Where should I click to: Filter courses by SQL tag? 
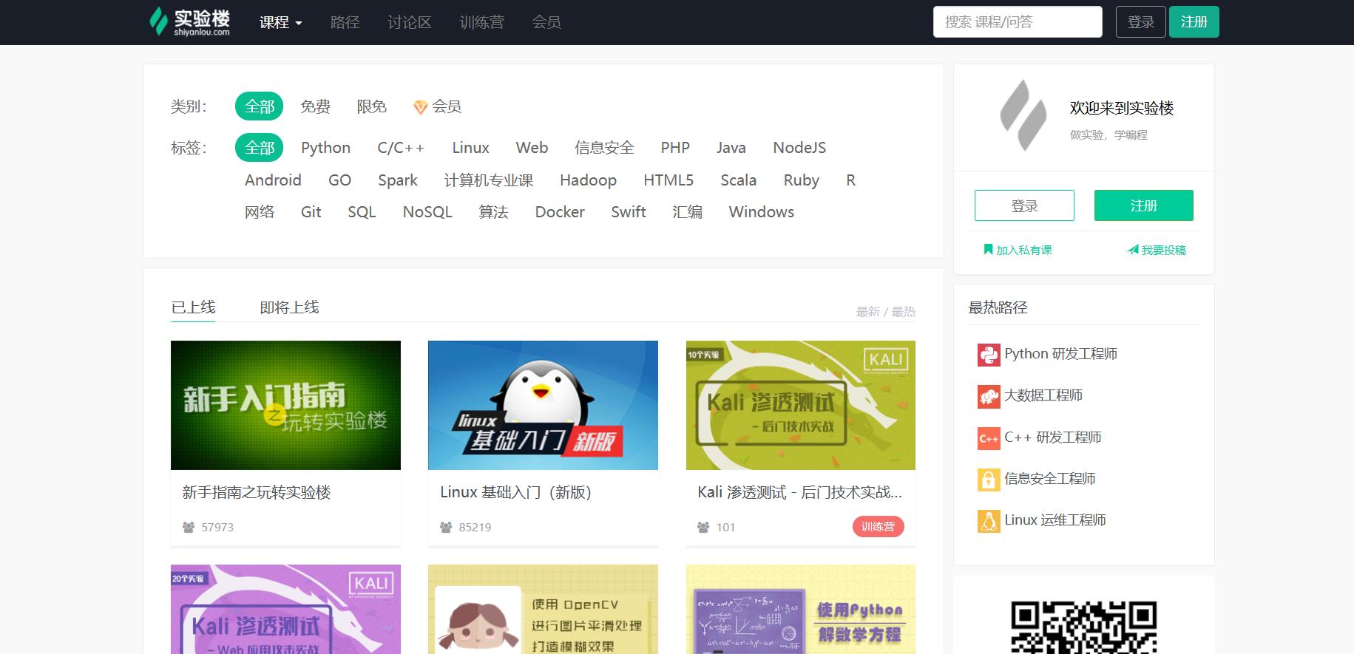coord(362,212)
